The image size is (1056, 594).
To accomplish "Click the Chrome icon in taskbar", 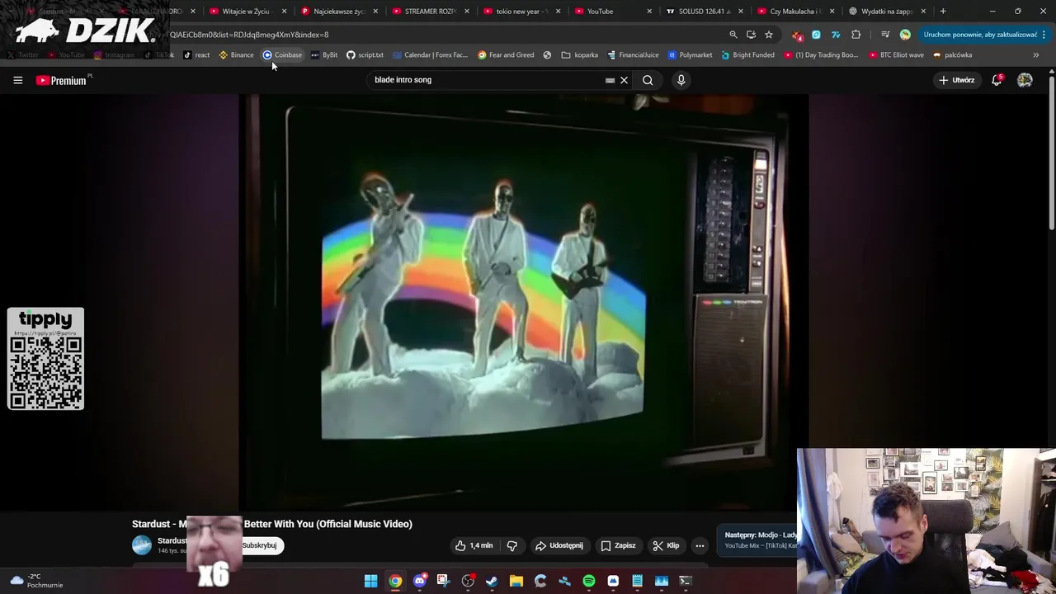I will click(x=395, y=581).
